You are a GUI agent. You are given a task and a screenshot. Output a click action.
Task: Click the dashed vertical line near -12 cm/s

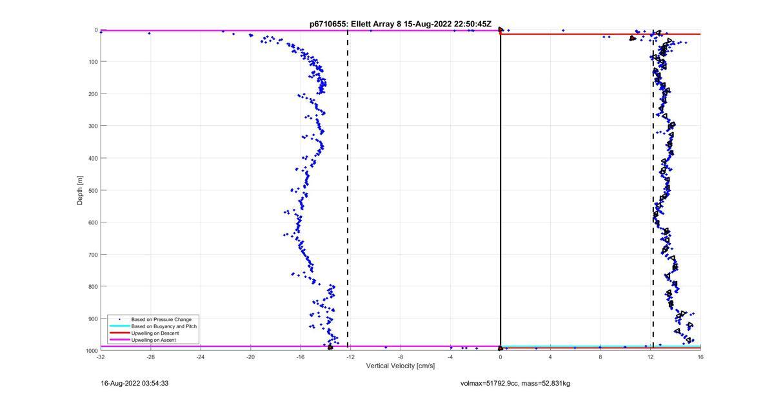(348, 190)
